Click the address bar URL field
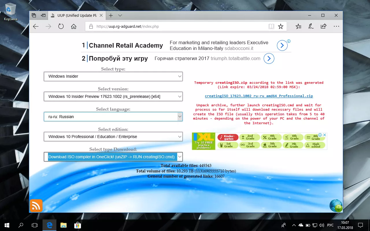Image resolution: width=370 pixels, height=231 pixels. (179, 27)
